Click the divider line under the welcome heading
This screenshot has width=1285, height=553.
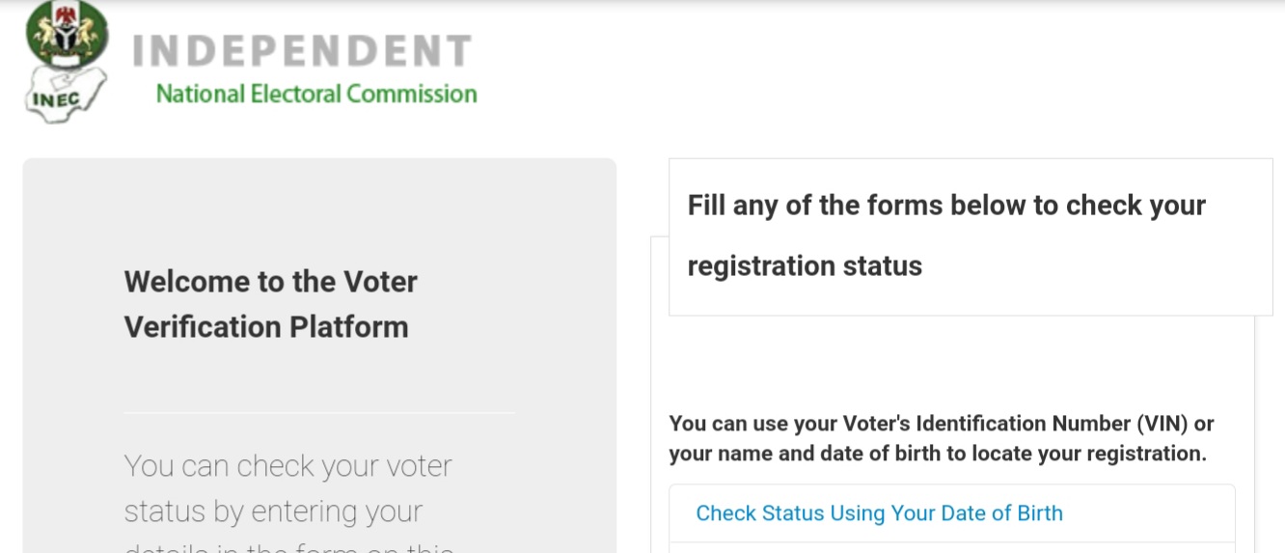click(318, 413)
